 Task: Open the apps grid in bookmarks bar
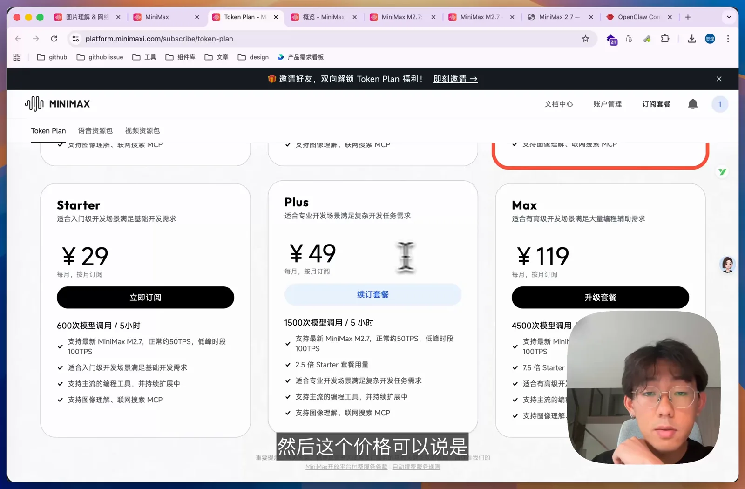coord(17,57)
